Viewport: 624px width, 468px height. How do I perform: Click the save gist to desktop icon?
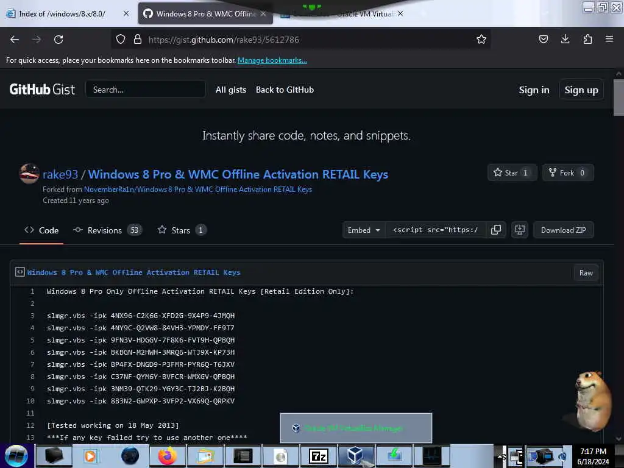tap(520, 230)
